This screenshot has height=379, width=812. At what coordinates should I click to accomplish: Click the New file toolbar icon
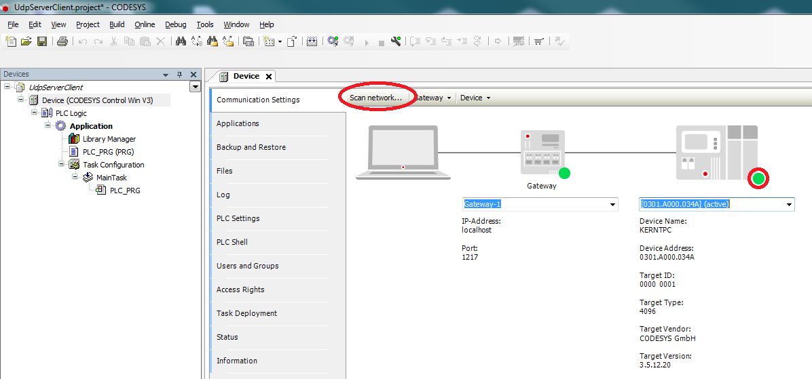pyautogui.click(x=11, y=41)
